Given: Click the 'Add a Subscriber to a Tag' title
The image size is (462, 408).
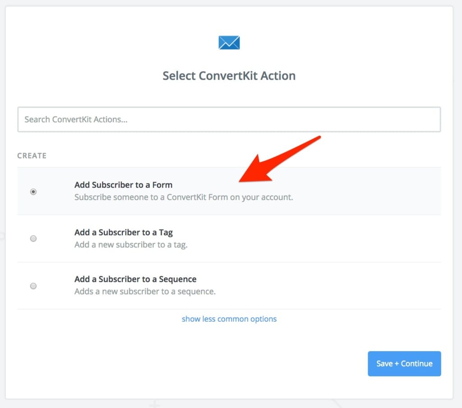Looking at the screenshot, I should pos(124,233).
